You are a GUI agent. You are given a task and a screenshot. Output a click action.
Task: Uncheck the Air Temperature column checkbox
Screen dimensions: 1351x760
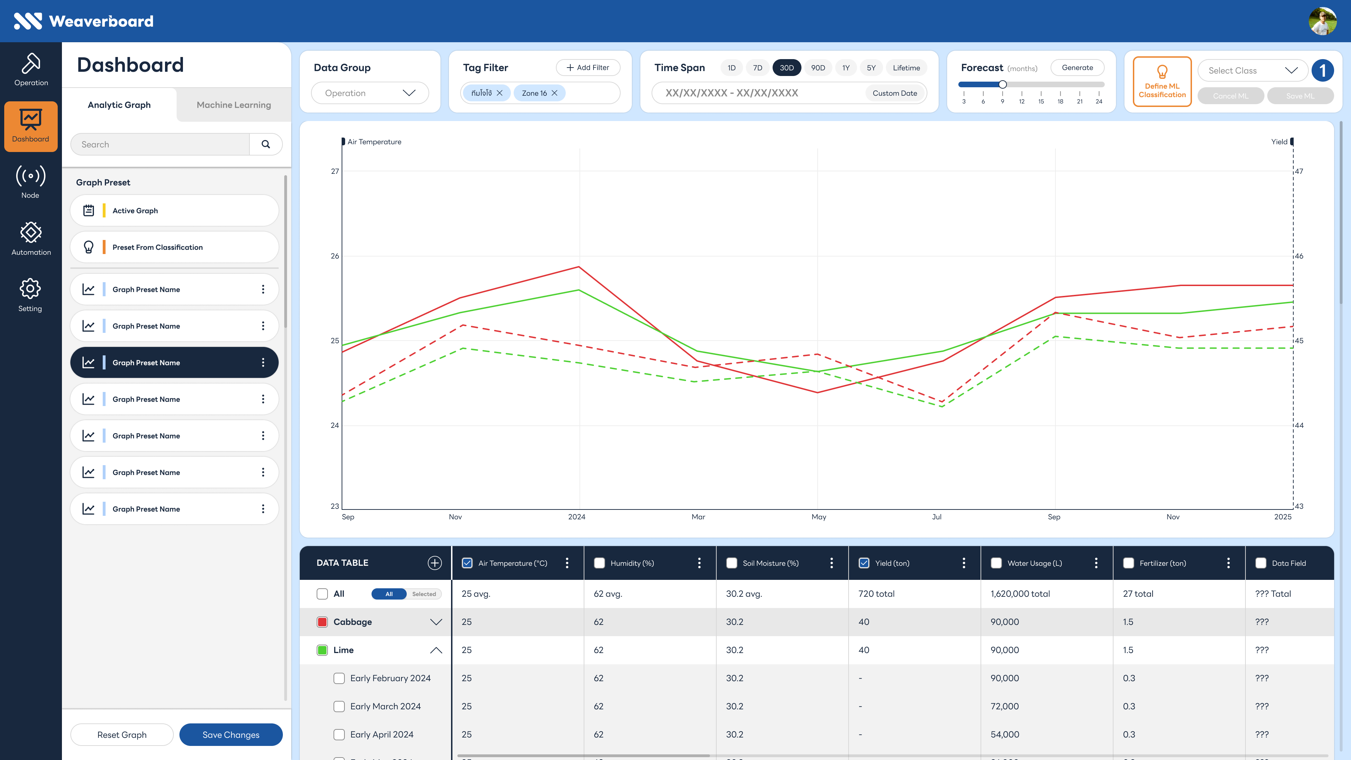tap(467, 563)
